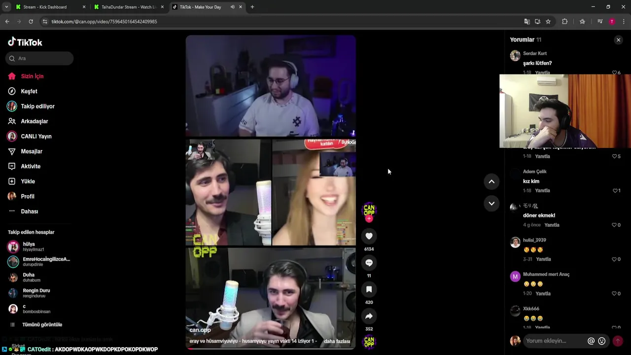
Task: Reply to Adem Çelik's comment
Action: click(x=542, y=191)
